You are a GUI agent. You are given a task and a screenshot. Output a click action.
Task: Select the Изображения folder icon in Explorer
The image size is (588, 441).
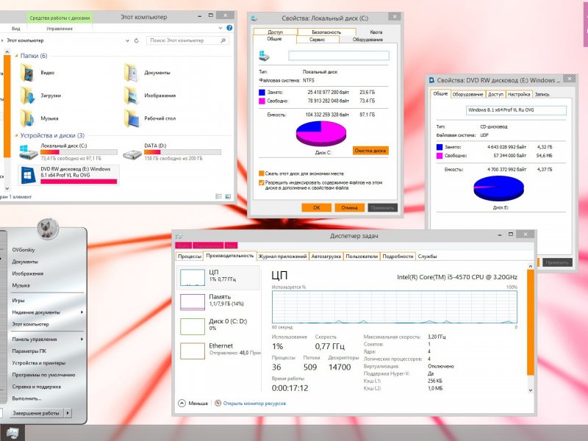(131, 96)
